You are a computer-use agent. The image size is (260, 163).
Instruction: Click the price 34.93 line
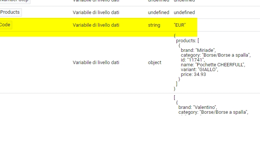pos(193,74)
